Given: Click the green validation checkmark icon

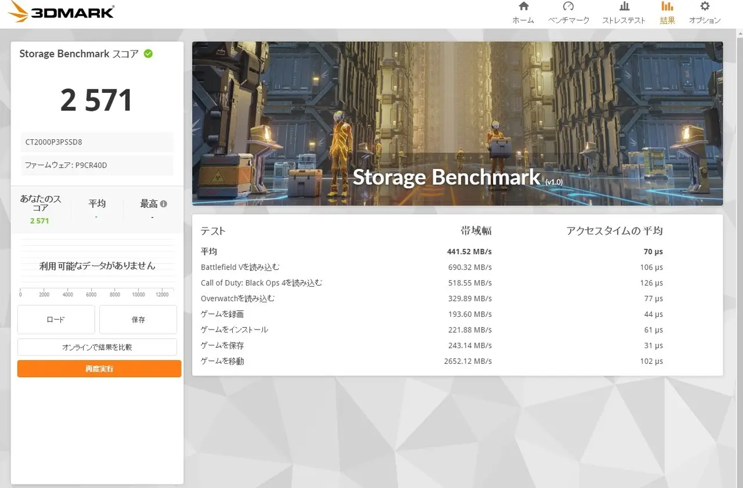Looking at the screenshot, I should [149, 53].
